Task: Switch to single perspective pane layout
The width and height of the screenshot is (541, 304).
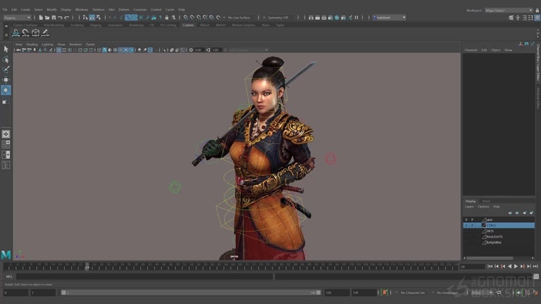Action: (6, 134)
